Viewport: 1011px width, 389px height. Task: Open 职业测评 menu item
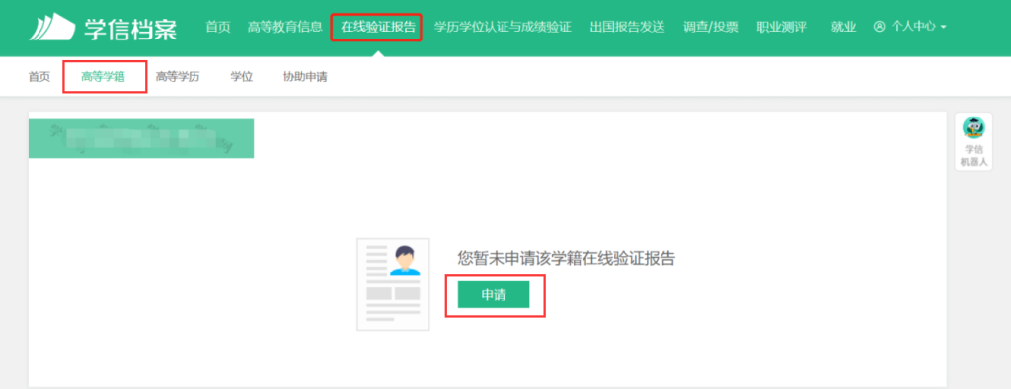pyautogui.click(x=782, y=27)
